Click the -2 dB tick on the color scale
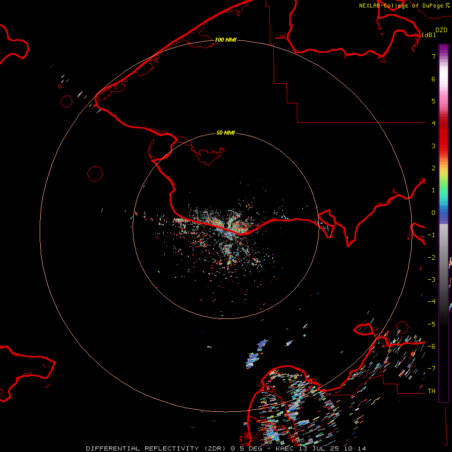Image resolution: width=452 pixels, height=452 pixels. (x=431, y=258)
